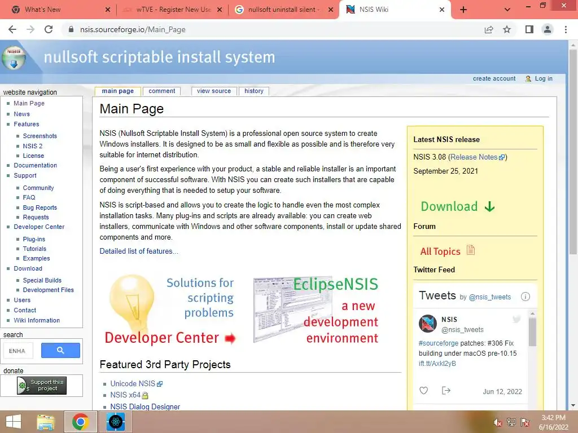Open Special Builds in website navigation
The height and width of the screenshot is (433, 578).
(x=42, y=280)
